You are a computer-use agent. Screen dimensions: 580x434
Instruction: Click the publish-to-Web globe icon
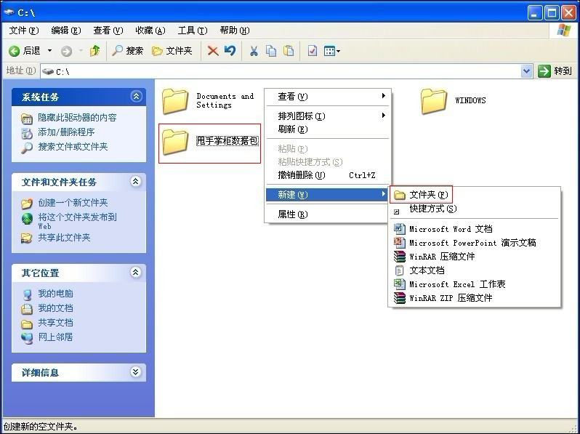(27, 219)
